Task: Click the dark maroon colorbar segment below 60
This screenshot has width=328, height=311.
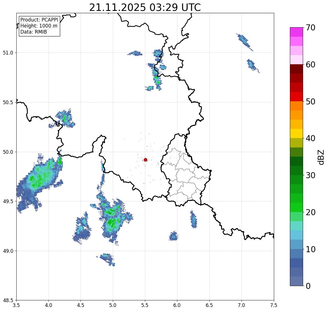Action: tap(296, 69)
